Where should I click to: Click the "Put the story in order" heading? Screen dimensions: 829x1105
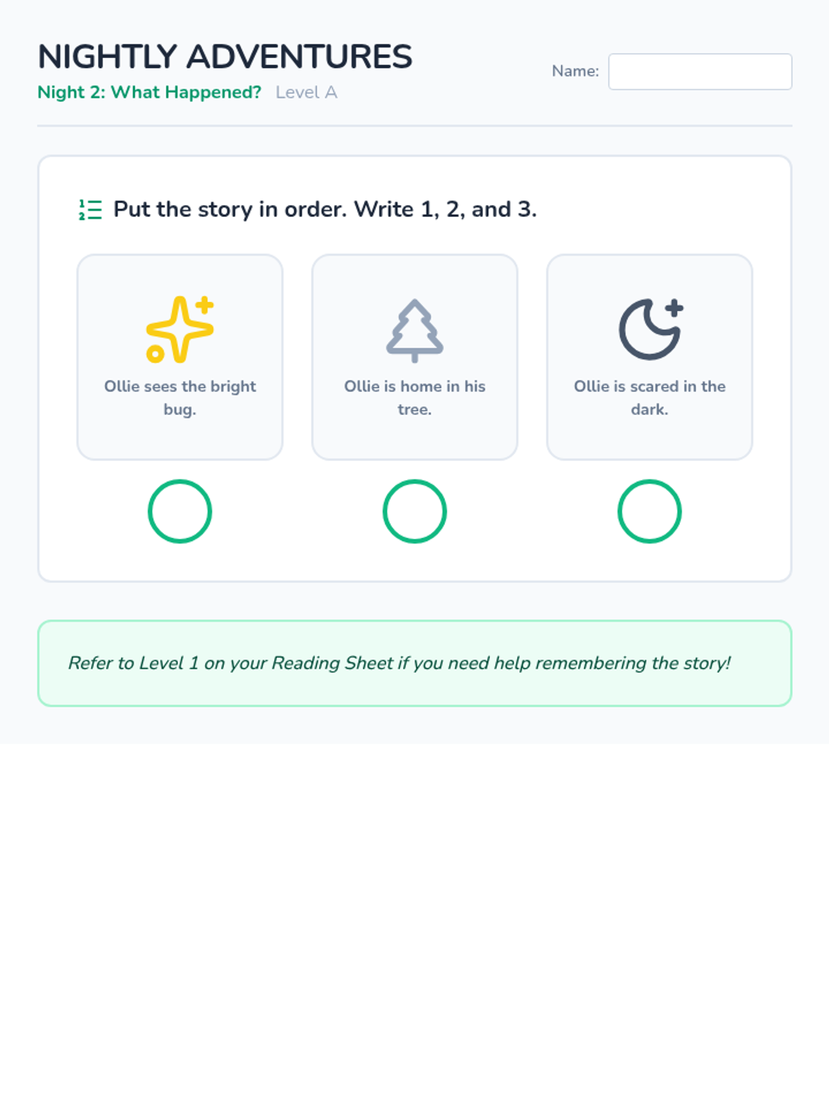coord(325,209)
